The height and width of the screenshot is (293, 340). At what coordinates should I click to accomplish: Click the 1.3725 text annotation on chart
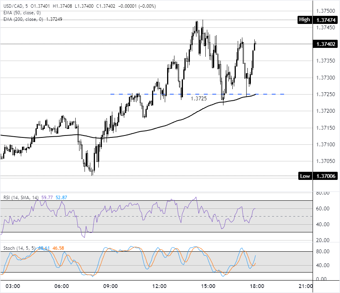tap(199, 99)
